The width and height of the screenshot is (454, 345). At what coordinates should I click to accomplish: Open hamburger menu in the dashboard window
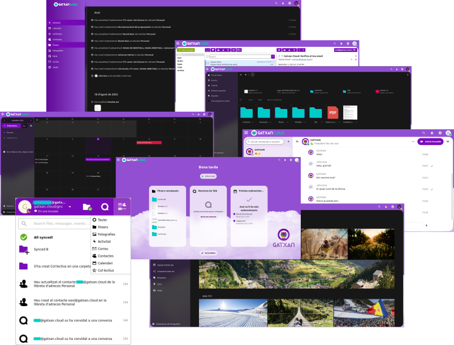click(x=118, y=160)
